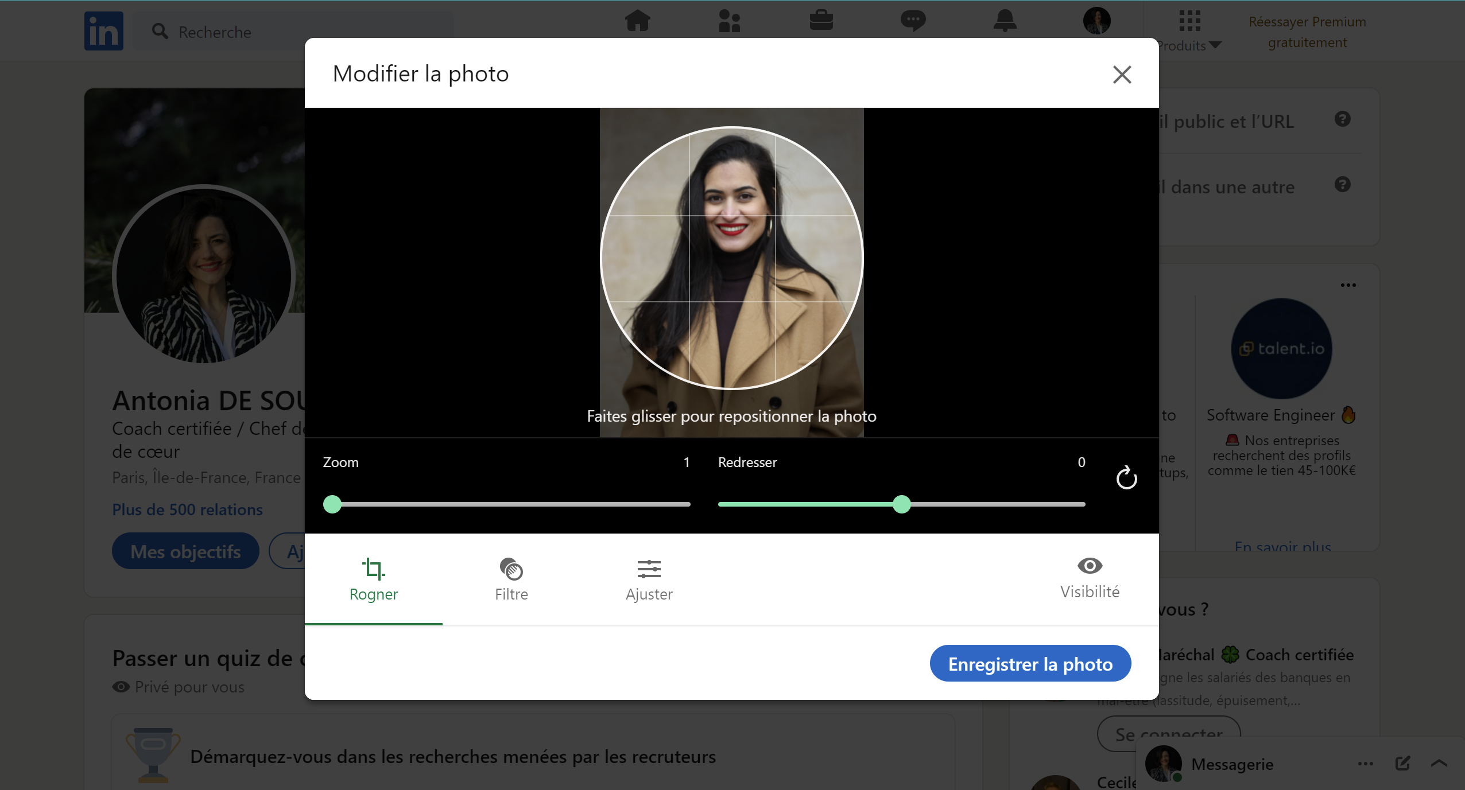Click the Se connecter button
This screenshot has width=1465, height=790.
point(1169,733)
